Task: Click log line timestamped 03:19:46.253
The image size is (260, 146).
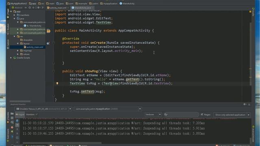Action: pyautogui.click(x=114, y=133)
